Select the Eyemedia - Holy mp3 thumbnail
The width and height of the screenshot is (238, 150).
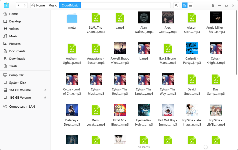pos(144,110)
